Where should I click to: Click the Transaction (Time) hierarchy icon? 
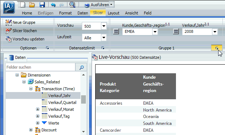tap(37, 89)
